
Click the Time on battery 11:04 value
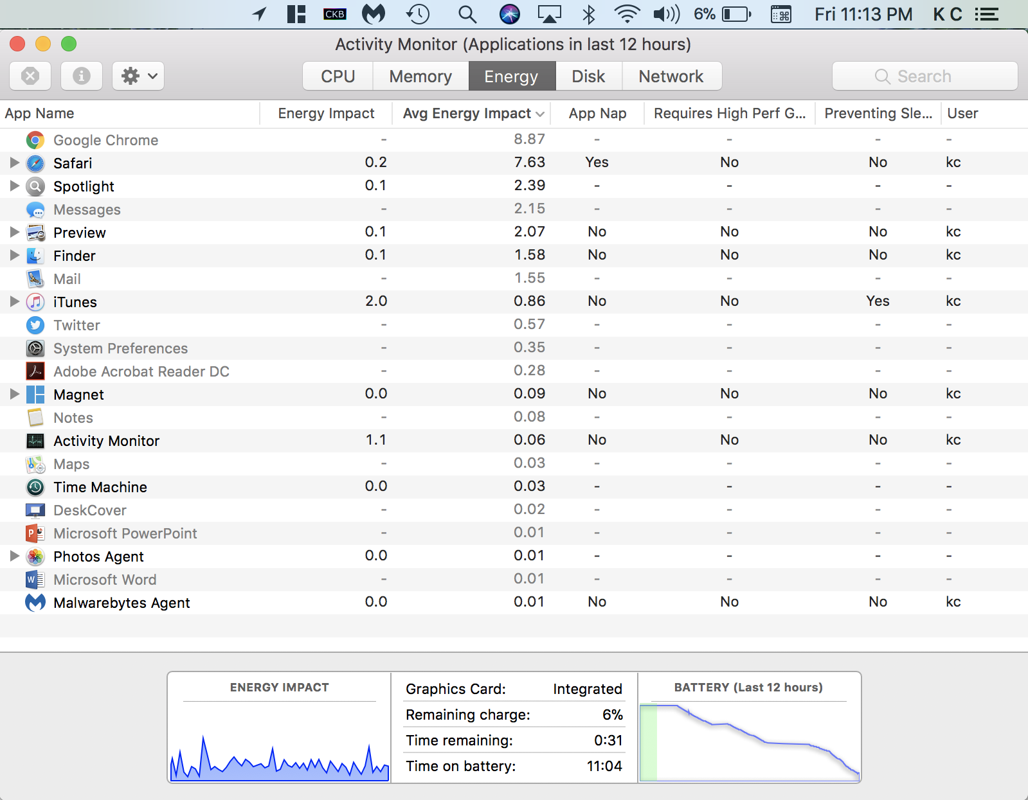pyautogui.click(x=604, y=766)
